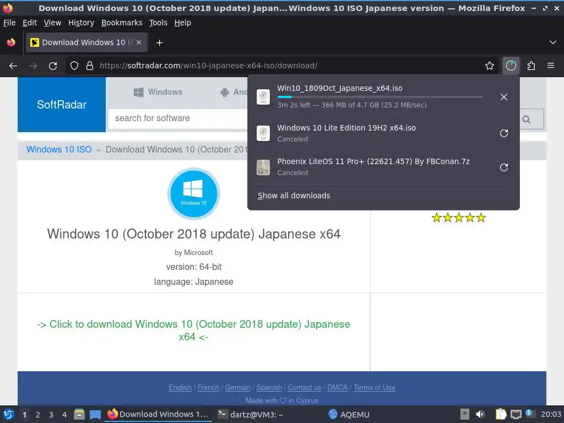Click the French language link
The image size is (564, 423).
point(208,387)
